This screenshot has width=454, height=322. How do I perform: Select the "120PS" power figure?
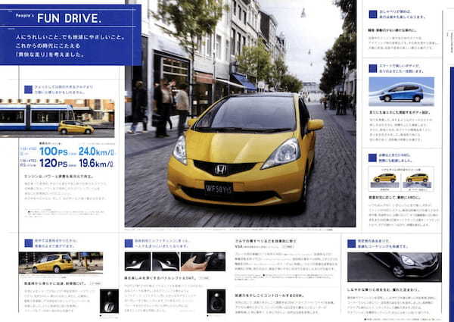tap(54, 163)
